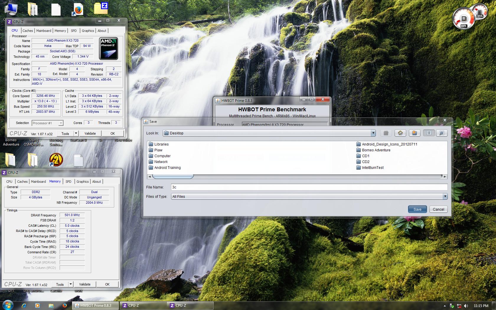496x310 pixels.
Task: Expand Tools arrow in bottom CPU-Z window
Action: [71, 284]
